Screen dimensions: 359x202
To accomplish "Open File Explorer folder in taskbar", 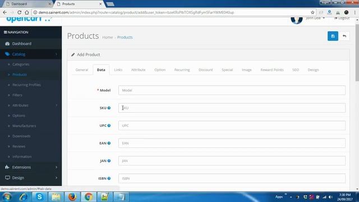I will 56,197.
